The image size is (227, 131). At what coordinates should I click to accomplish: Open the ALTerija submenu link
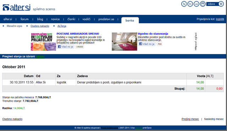click(62, 26)
